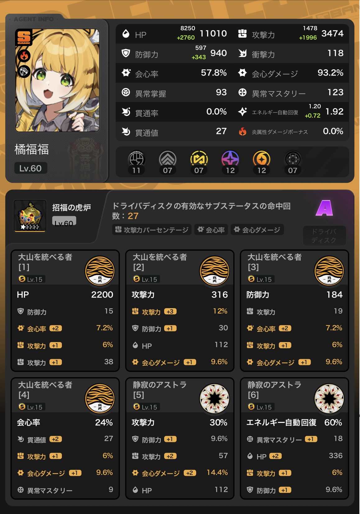Open the 招福の虎炉 weapon thumbnail

click(x=30, y=216)
